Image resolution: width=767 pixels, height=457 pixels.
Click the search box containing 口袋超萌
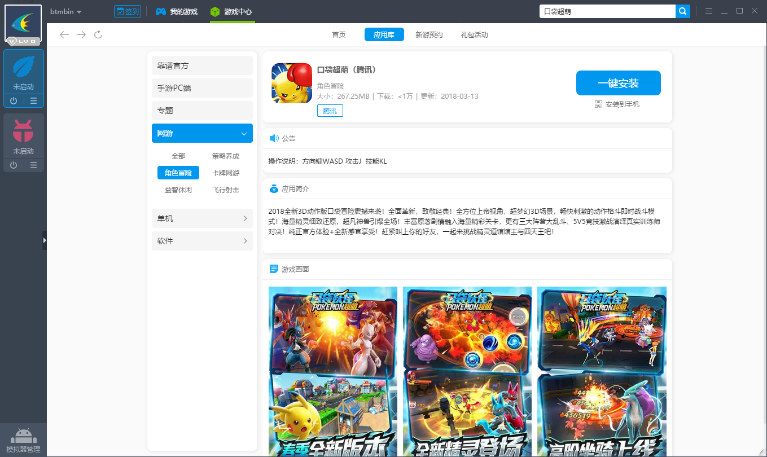pos(607,11)
